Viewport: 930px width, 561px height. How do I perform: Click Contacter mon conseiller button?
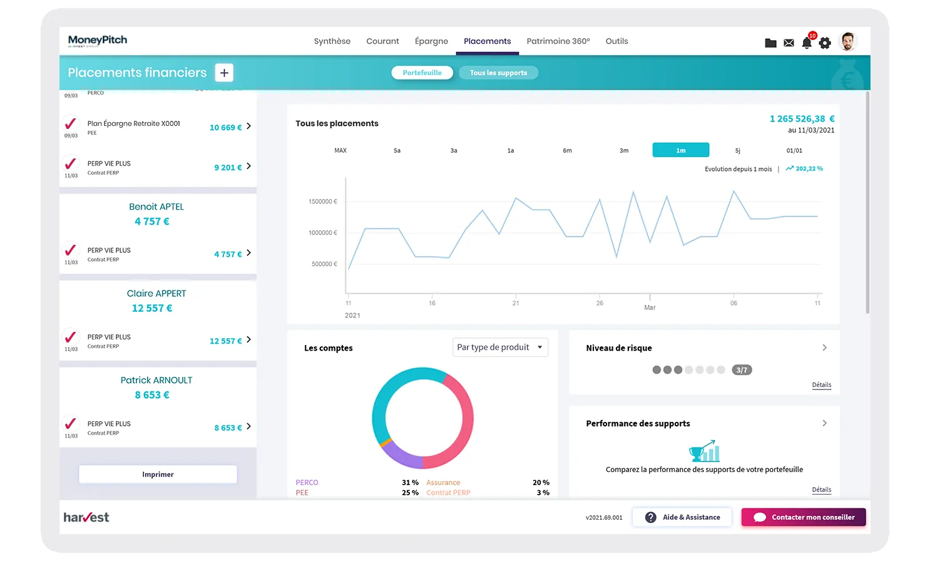[x=804, y=517]
